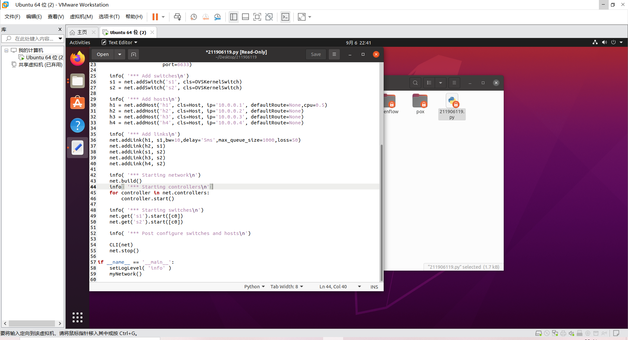Launch Ubuntu Software from the dock

click(x=78, y=103)
